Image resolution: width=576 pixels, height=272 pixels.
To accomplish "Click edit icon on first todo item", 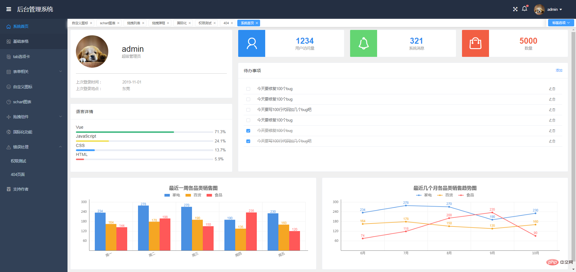I will (550, 89).
